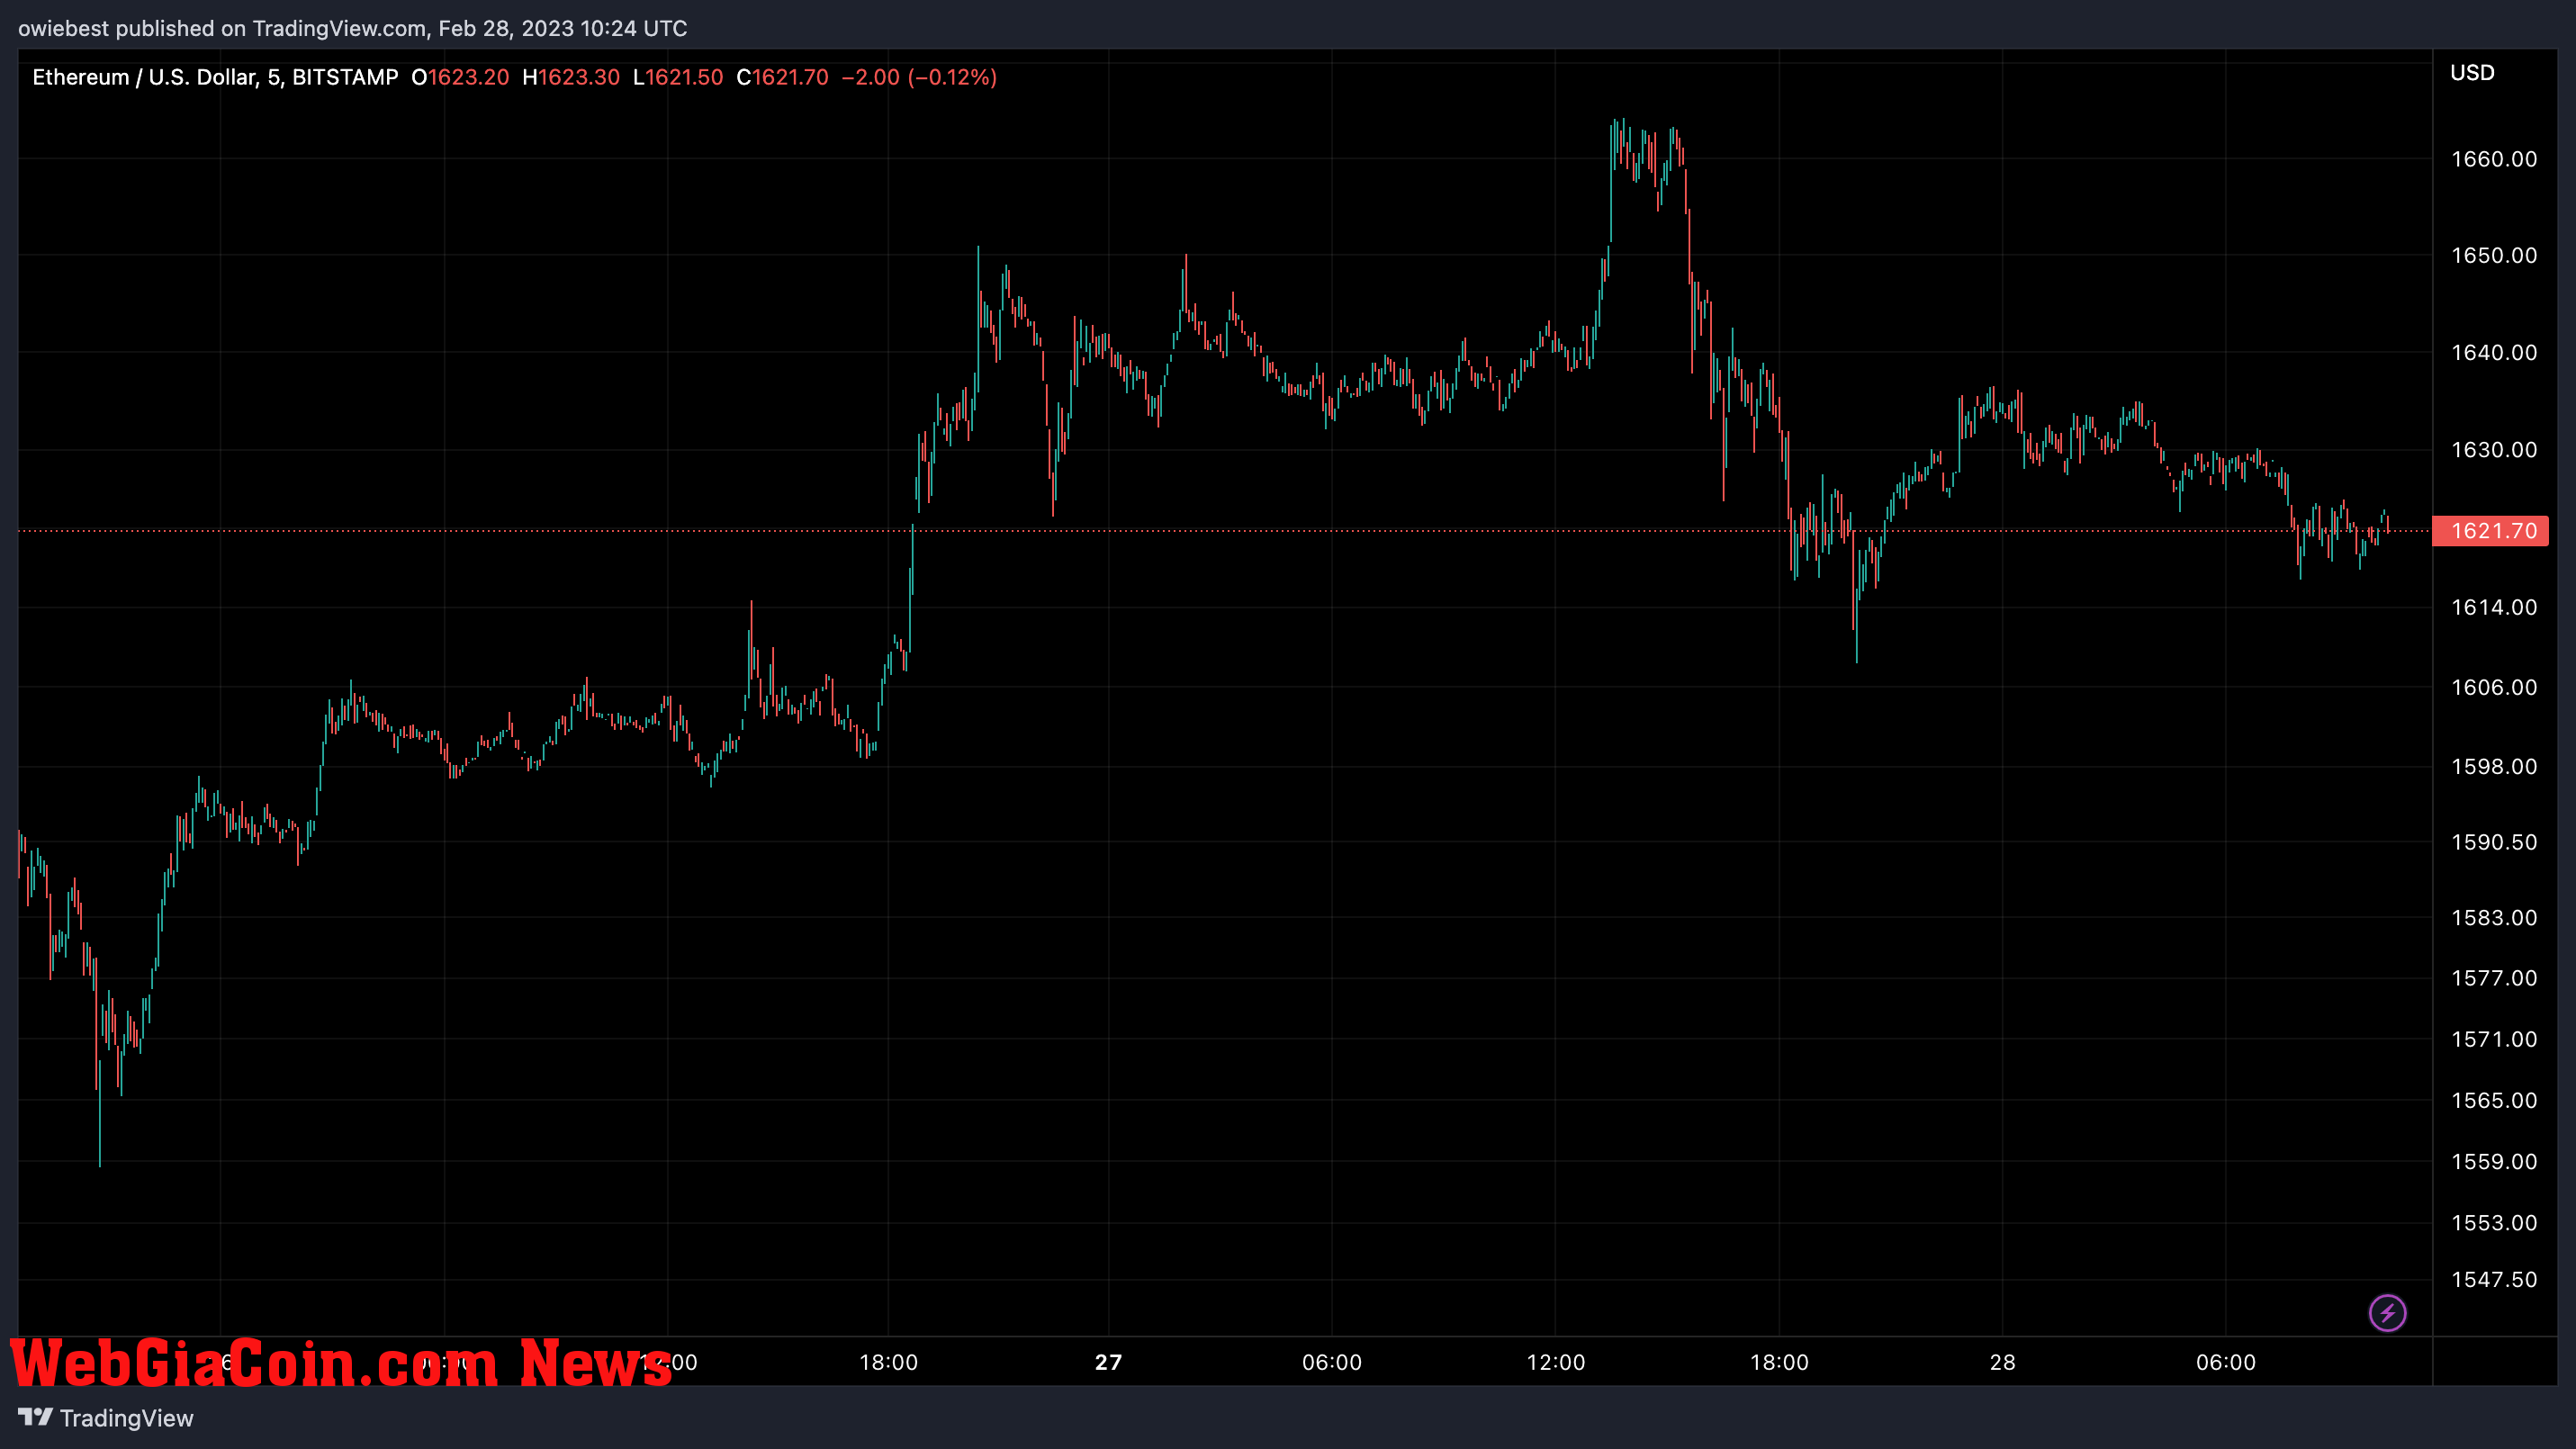This screenshot has width=2576, height=1449.
Task: Click the first 06:00 time axis label
Action: pos(1332,1362)
